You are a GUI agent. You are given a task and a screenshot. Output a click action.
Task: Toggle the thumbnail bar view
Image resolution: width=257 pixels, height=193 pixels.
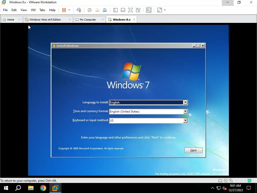123,10
